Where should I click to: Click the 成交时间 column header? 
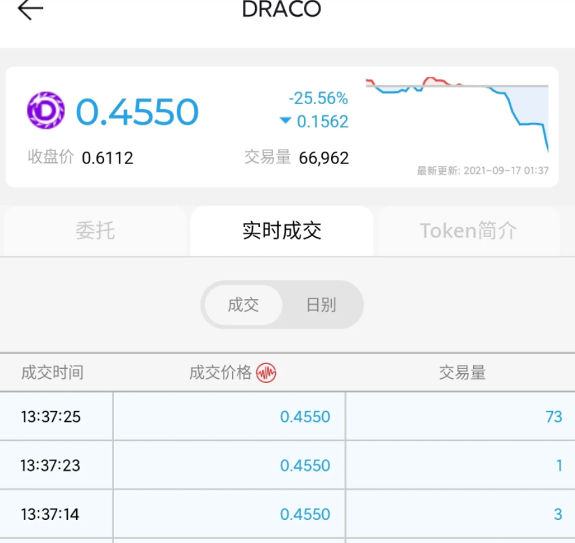[x=52, y=372]
